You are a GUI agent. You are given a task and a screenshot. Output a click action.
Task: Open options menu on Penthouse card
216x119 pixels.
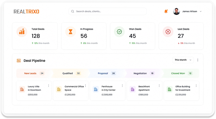tap(122, 86)
